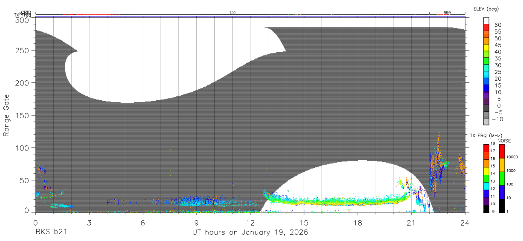523x241 pixels.
Task: Select the light gray elevation swatch beside -10
Action: (486, 121)
